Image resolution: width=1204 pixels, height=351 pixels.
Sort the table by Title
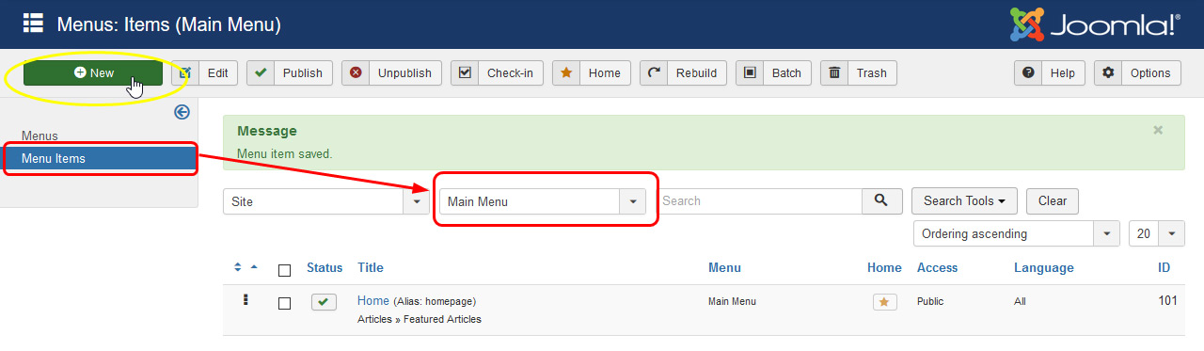[x=371, y=268]
